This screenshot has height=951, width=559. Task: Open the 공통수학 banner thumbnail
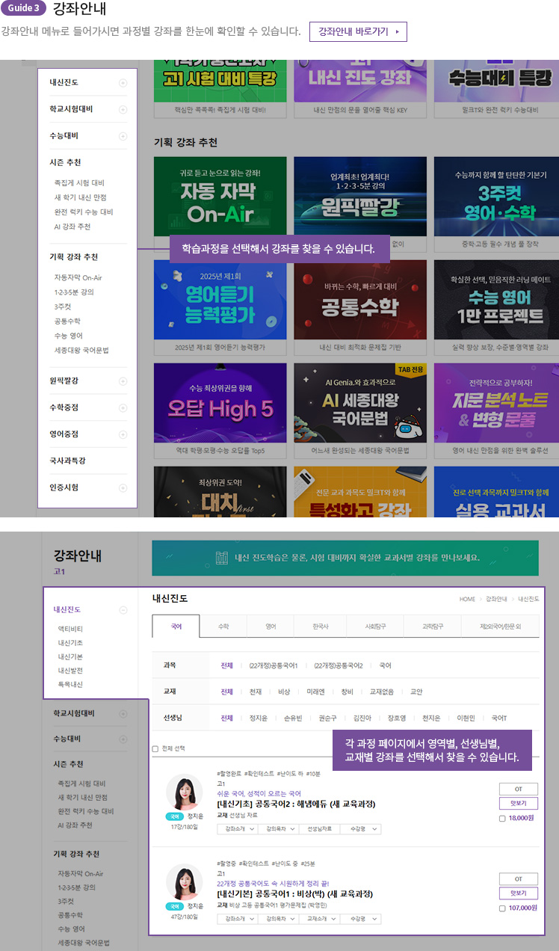click(360, 301)
